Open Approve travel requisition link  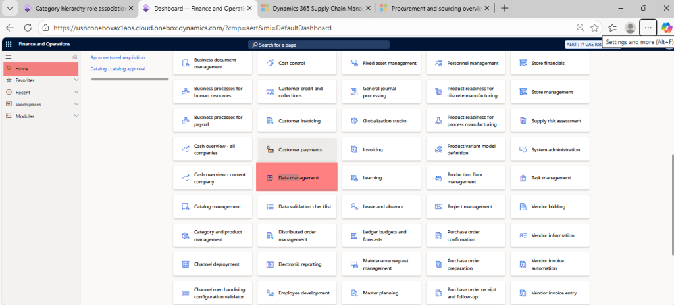click(x=117, y=57)
